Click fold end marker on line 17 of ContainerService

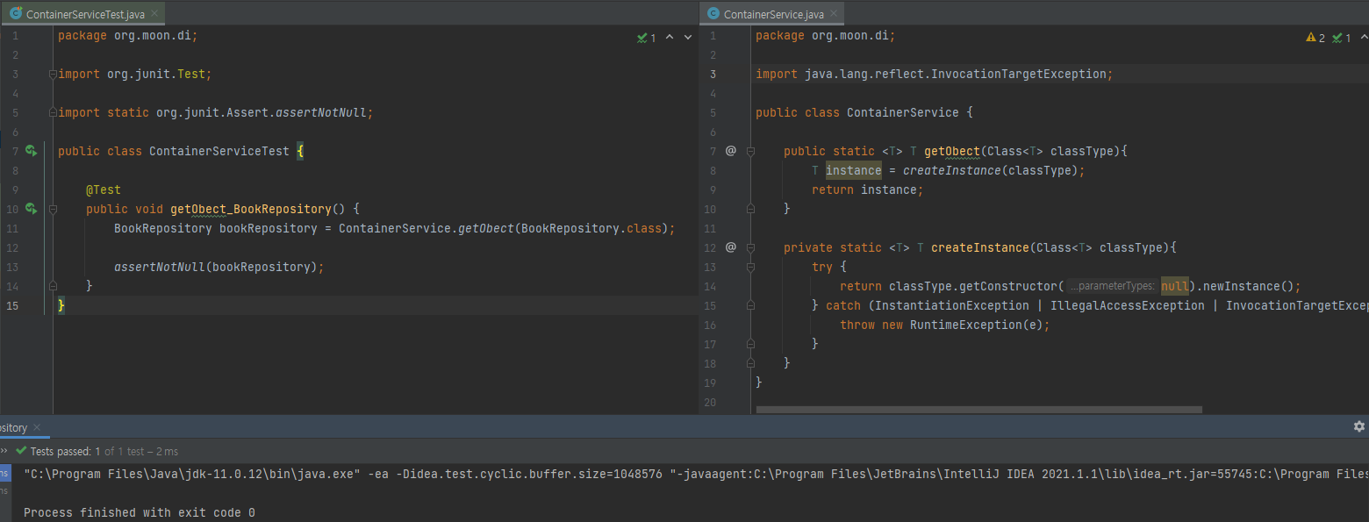750,344
